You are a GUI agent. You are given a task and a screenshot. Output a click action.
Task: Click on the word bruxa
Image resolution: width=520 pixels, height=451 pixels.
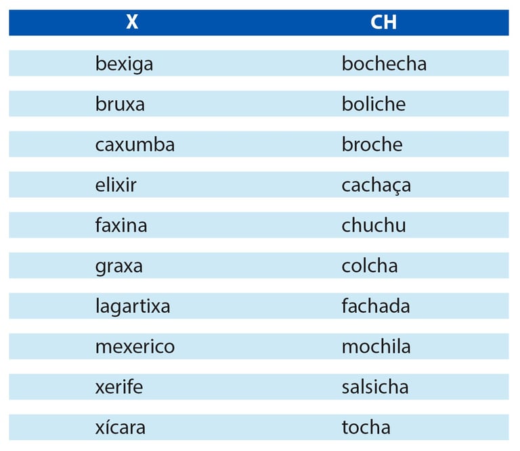click(120, 104)
